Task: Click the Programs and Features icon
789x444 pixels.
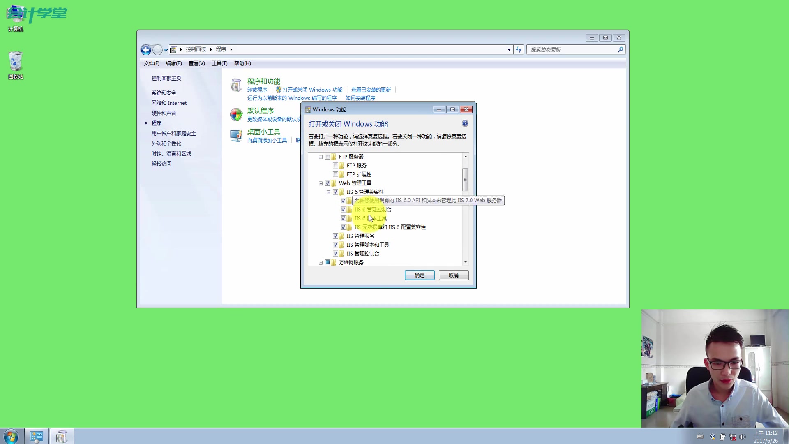Action: click(x=236, y=85)
